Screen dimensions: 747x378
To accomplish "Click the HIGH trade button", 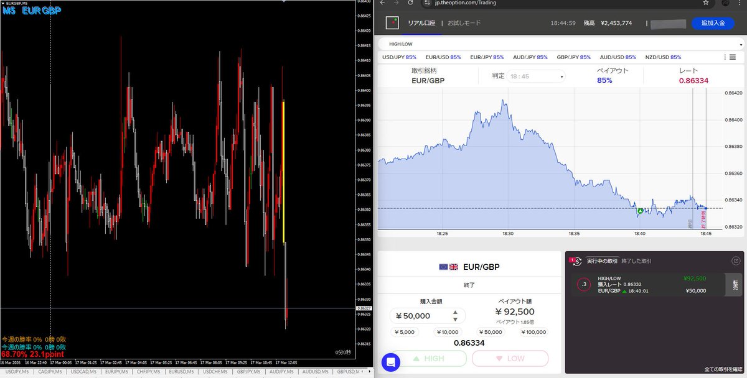I will point(428,359).
